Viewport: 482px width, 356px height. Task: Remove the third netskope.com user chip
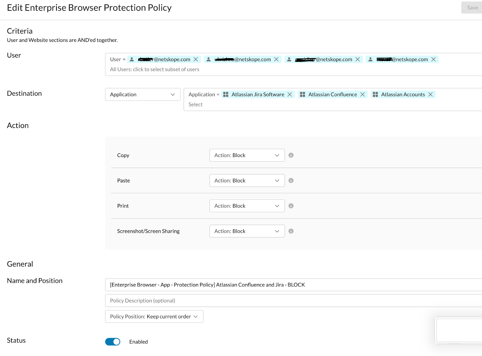(358, 59)
